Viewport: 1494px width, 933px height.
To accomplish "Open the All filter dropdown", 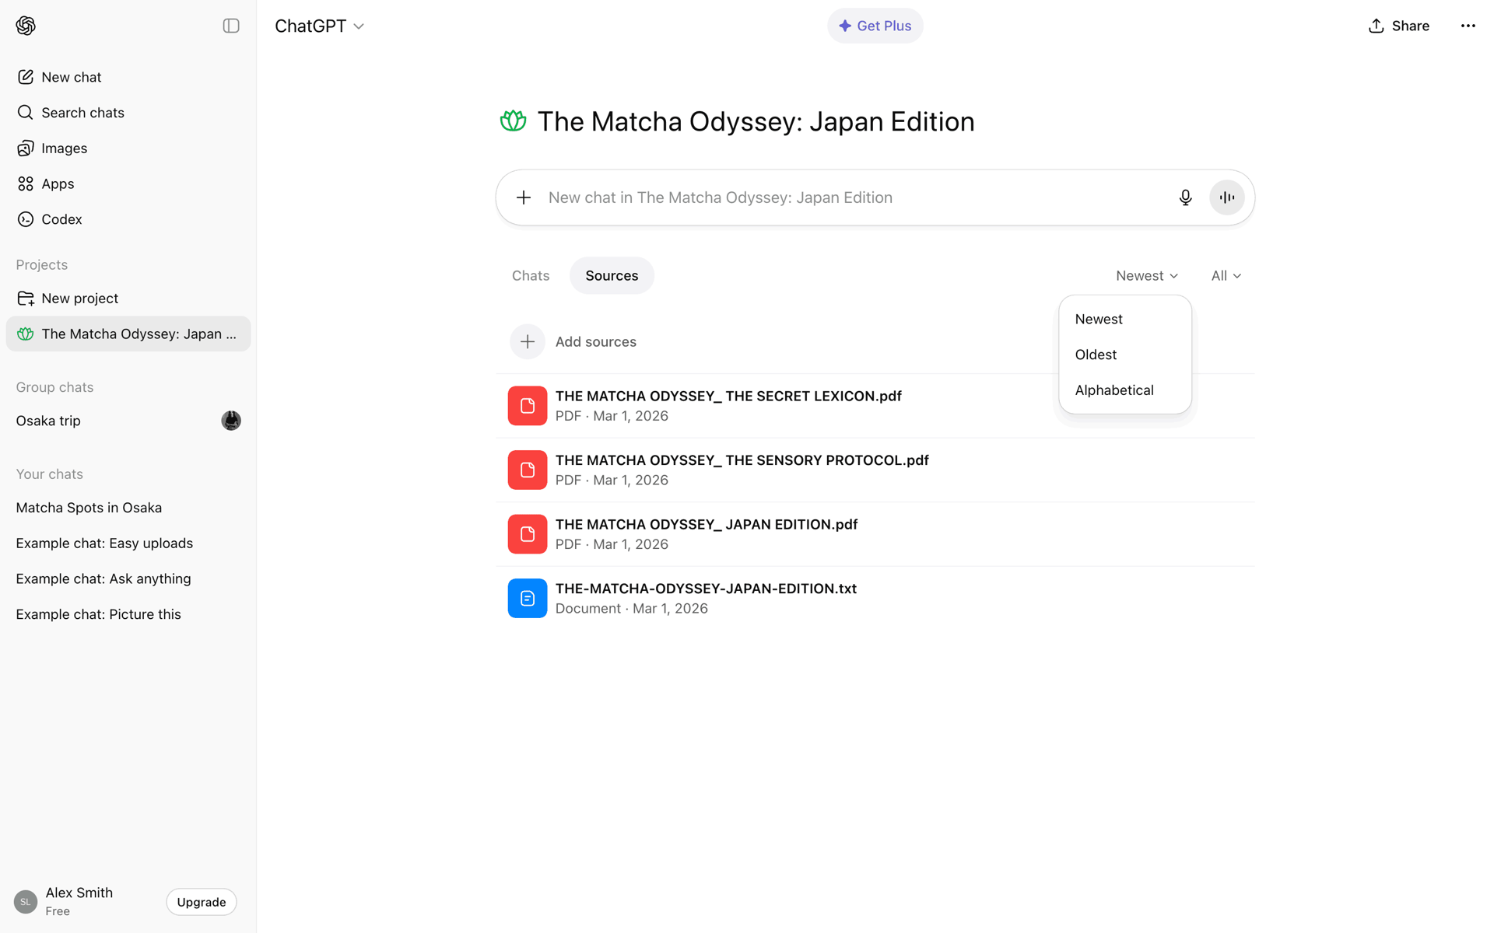I will (x=1226, y=275).
